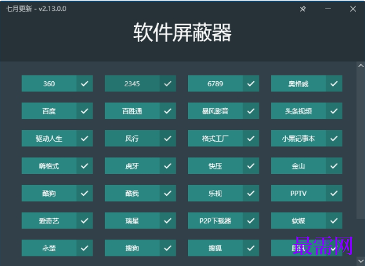Toggle the 百度 checkmark
365x266 pixels.
click(x=84, y=111)
